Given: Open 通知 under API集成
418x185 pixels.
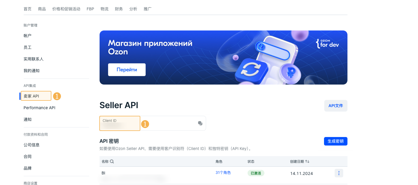Looking at the screenshot, I should point(27,120).
